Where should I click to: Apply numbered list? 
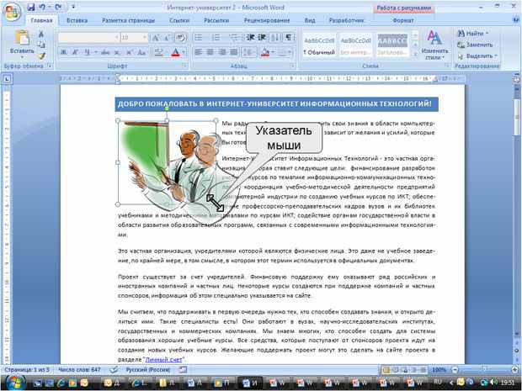point(216,38)
